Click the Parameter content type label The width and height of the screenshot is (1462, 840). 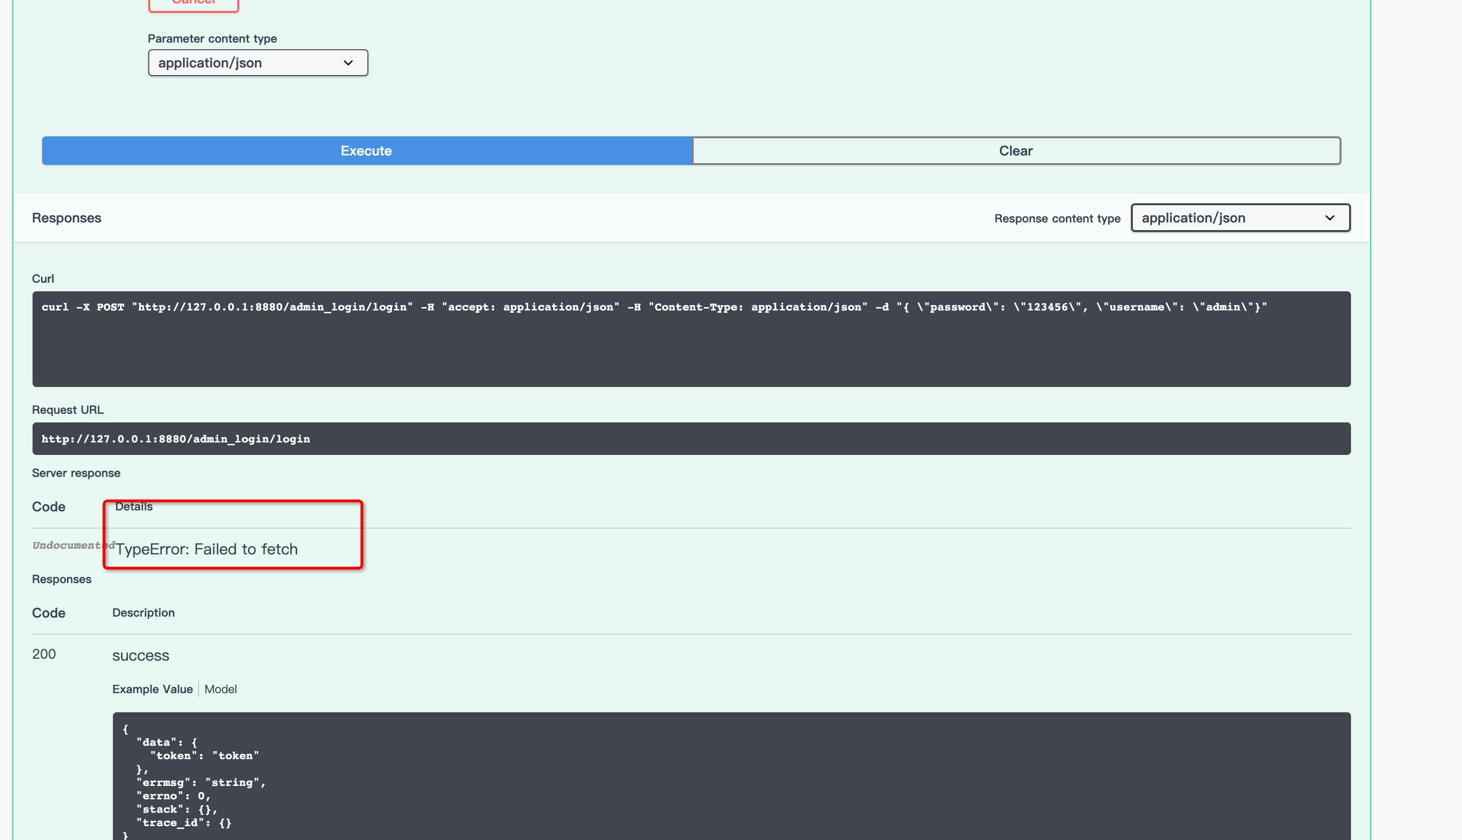[x=212, y=39]
